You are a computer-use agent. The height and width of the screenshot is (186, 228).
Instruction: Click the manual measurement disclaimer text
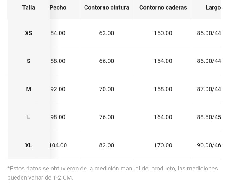click(112, 173)
